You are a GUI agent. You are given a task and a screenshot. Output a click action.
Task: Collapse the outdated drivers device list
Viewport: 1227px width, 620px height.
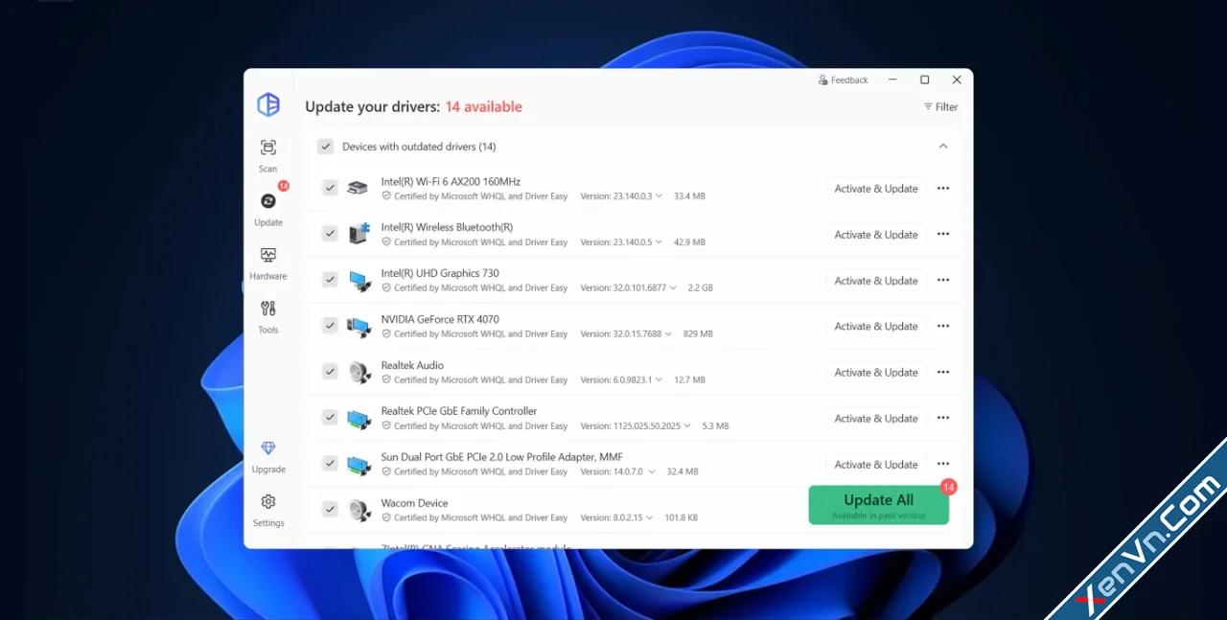[943, 147]
